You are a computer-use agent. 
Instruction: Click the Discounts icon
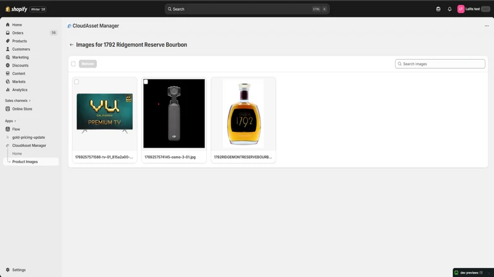[x=7, y=65]
